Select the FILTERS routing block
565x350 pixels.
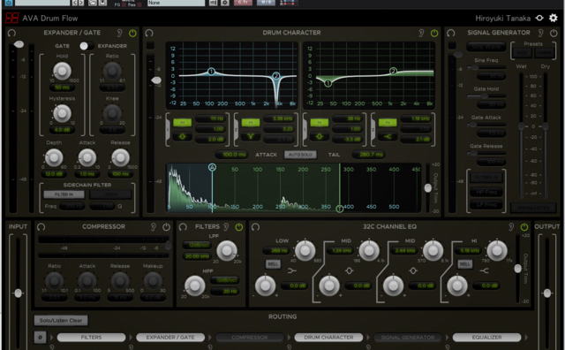pyautogui.click(x=91, y=338)
